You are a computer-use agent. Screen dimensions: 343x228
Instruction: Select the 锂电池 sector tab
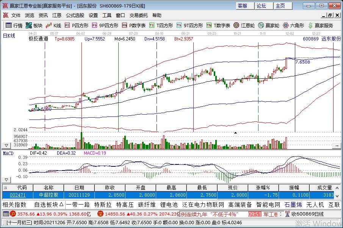tap(169, 205)
